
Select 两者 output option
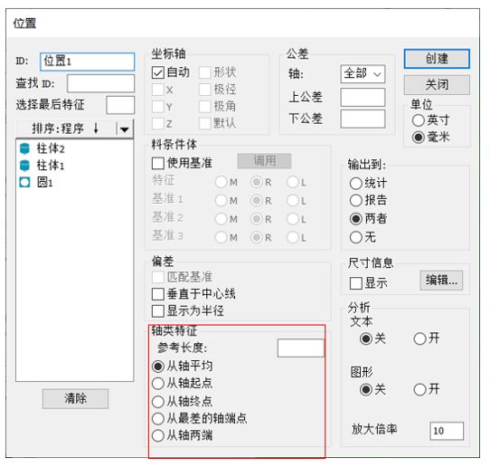pyautogui.click(x=355, y=219)
